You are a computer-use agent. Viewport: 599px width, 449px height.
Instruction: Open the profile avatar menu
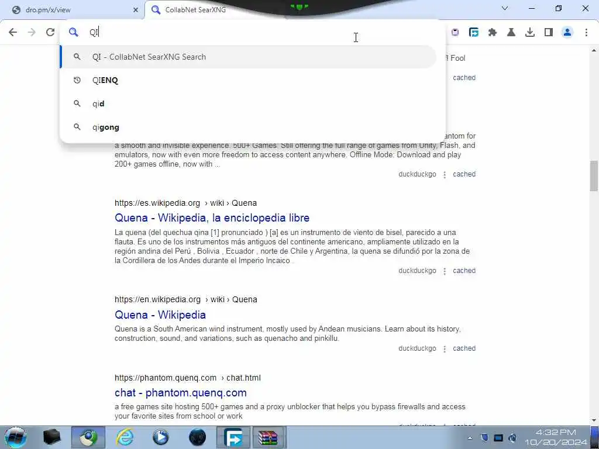click(567, 33)
